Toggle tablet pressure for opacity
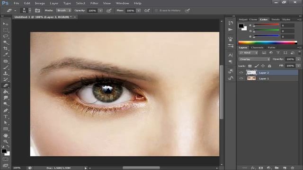Screen dimensions: 303x170 (x=109, y=10)
